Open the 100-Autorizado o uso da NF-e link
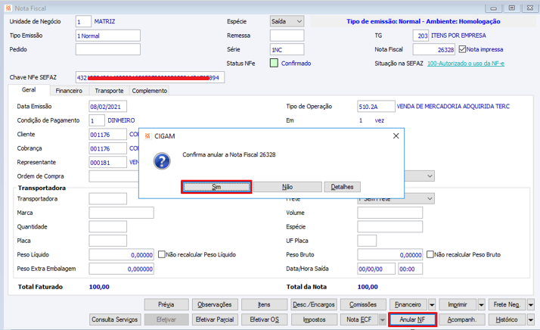Image resolution: width=540 pixels, height=330 pixels. pyautogui.click(x=466, y=64)
